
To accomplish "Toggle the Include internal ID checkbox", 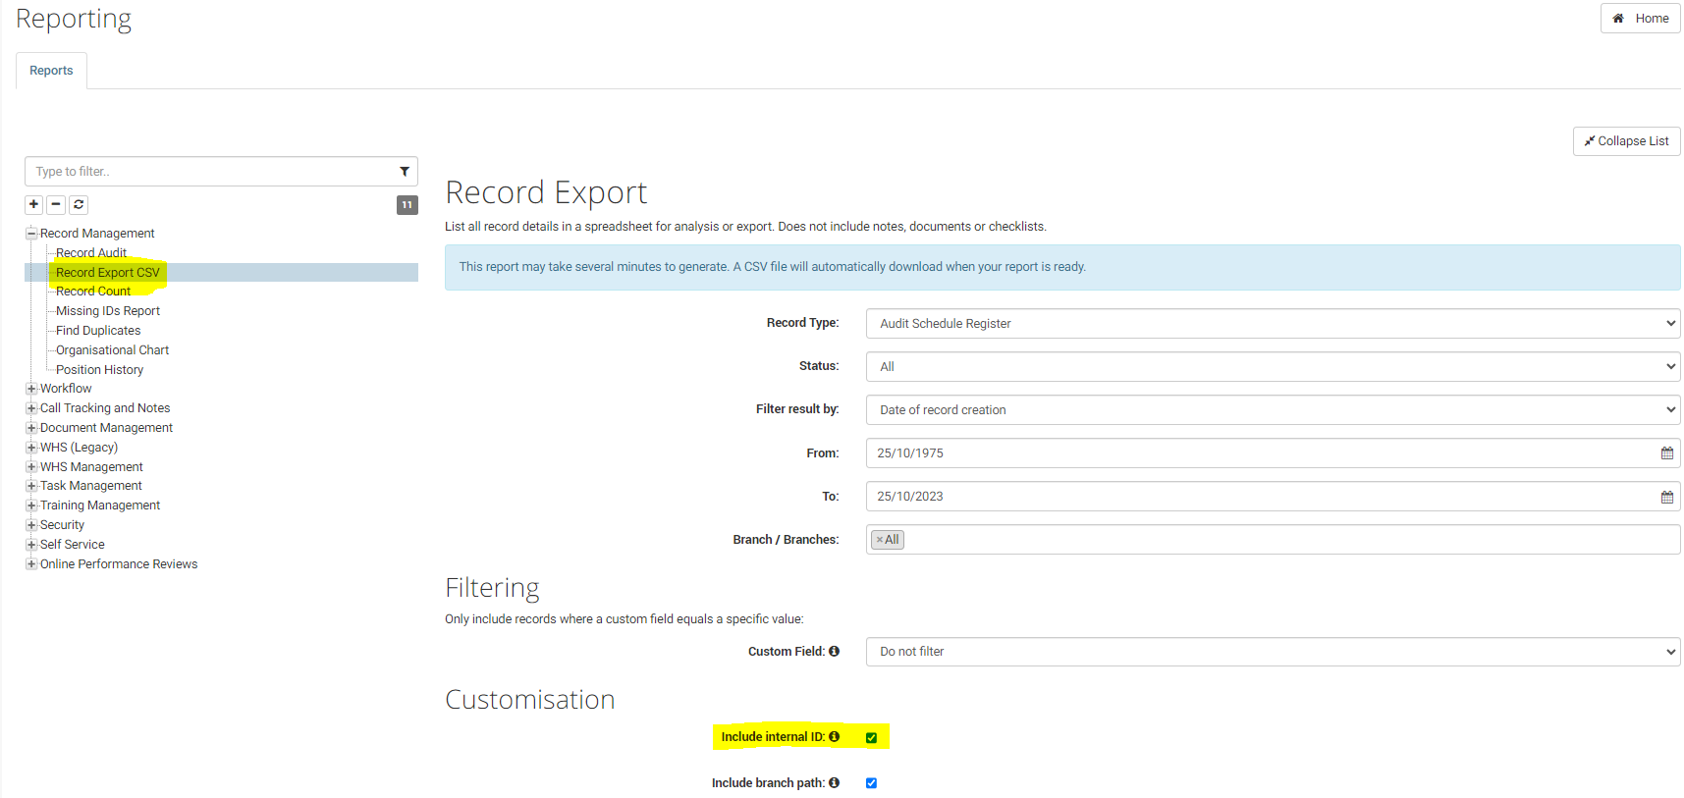I will click(871, 737).
